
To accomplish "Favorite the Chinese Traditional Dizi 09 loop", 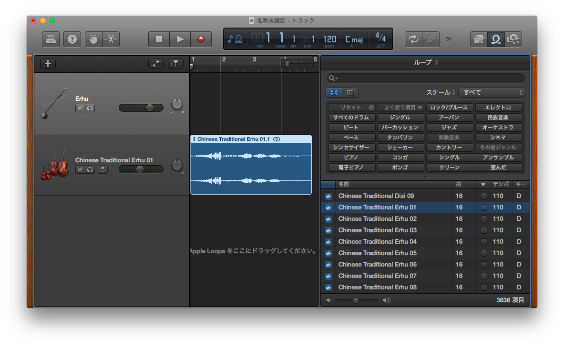I will (x=483, y=196).
